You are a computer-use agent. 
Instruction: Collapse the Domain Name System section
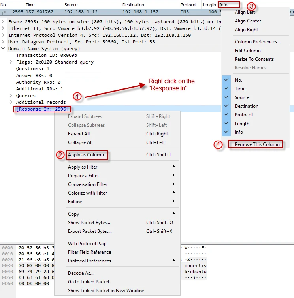tap(4, 49)
